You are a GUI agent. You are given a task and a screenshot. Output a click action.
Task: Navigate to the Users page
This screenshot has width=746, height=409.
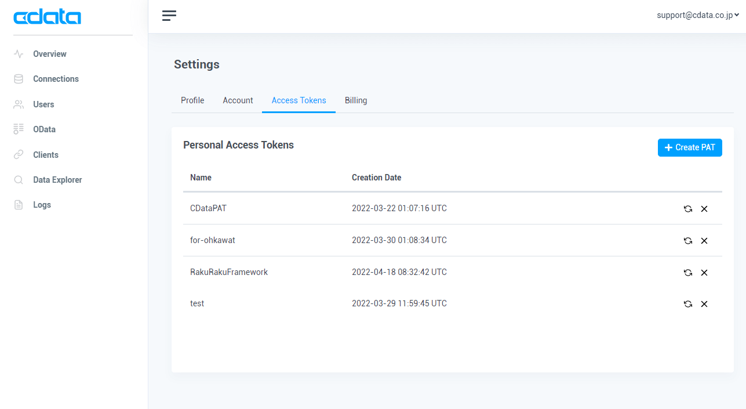pyautogui.click(x=43, y=104)
